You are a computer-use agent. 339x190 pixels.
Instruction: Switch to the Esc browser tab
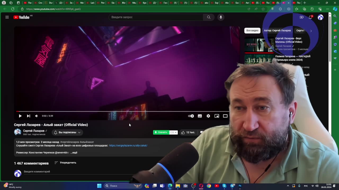[235, 3]
